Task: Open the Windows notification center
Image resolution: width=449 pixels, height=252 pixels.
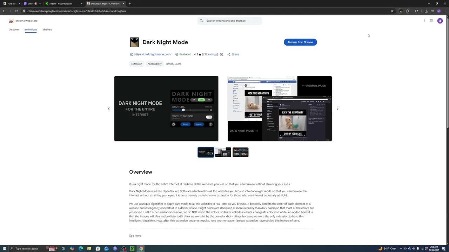Action: pyautogui.click(x=443, y=248)
